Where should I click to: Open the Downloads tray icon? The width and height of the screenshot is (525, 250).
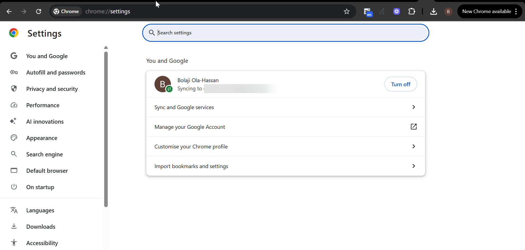coord(433,11)
